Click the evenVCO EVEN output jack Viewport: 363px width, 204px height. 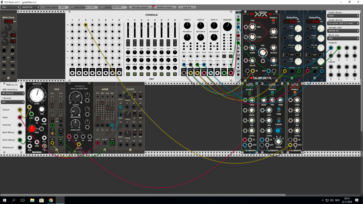point(37,142)
